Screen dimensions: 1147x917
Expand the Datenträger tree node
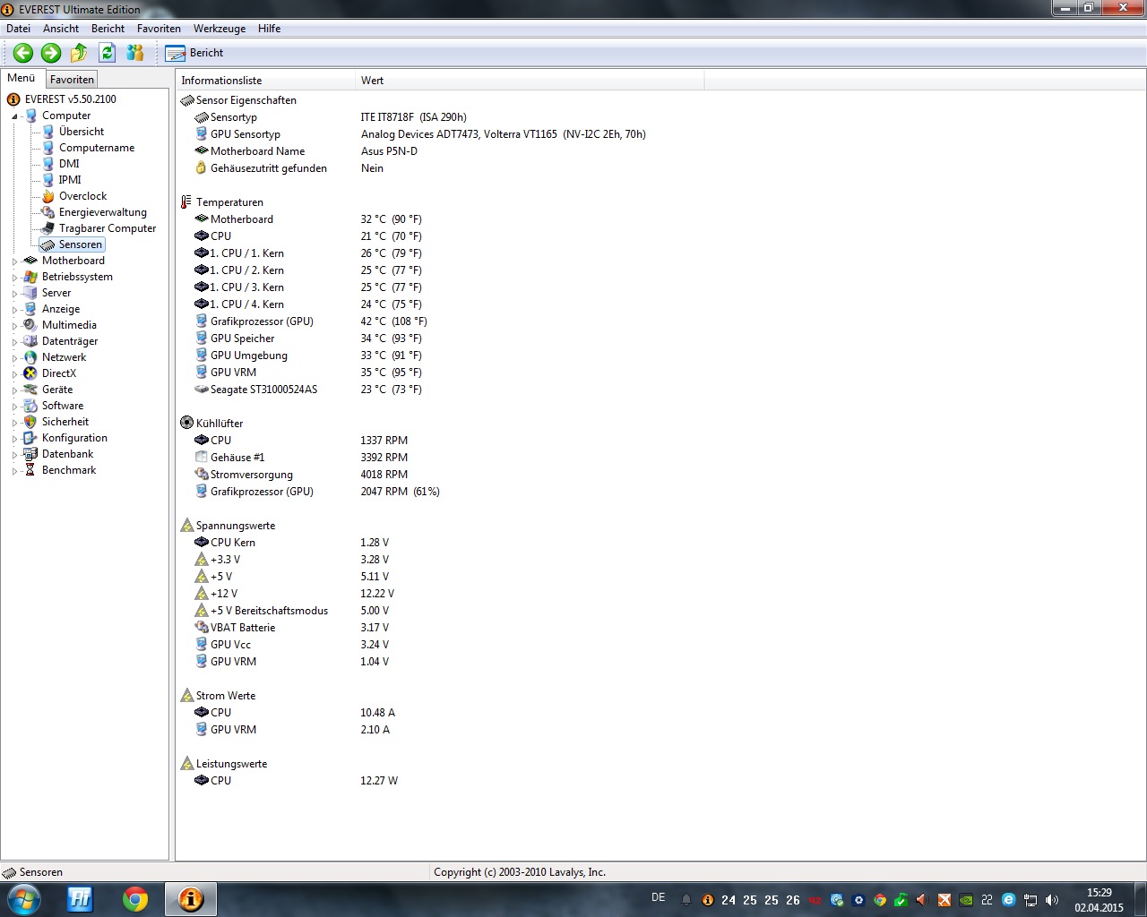(x=14, y=342)
